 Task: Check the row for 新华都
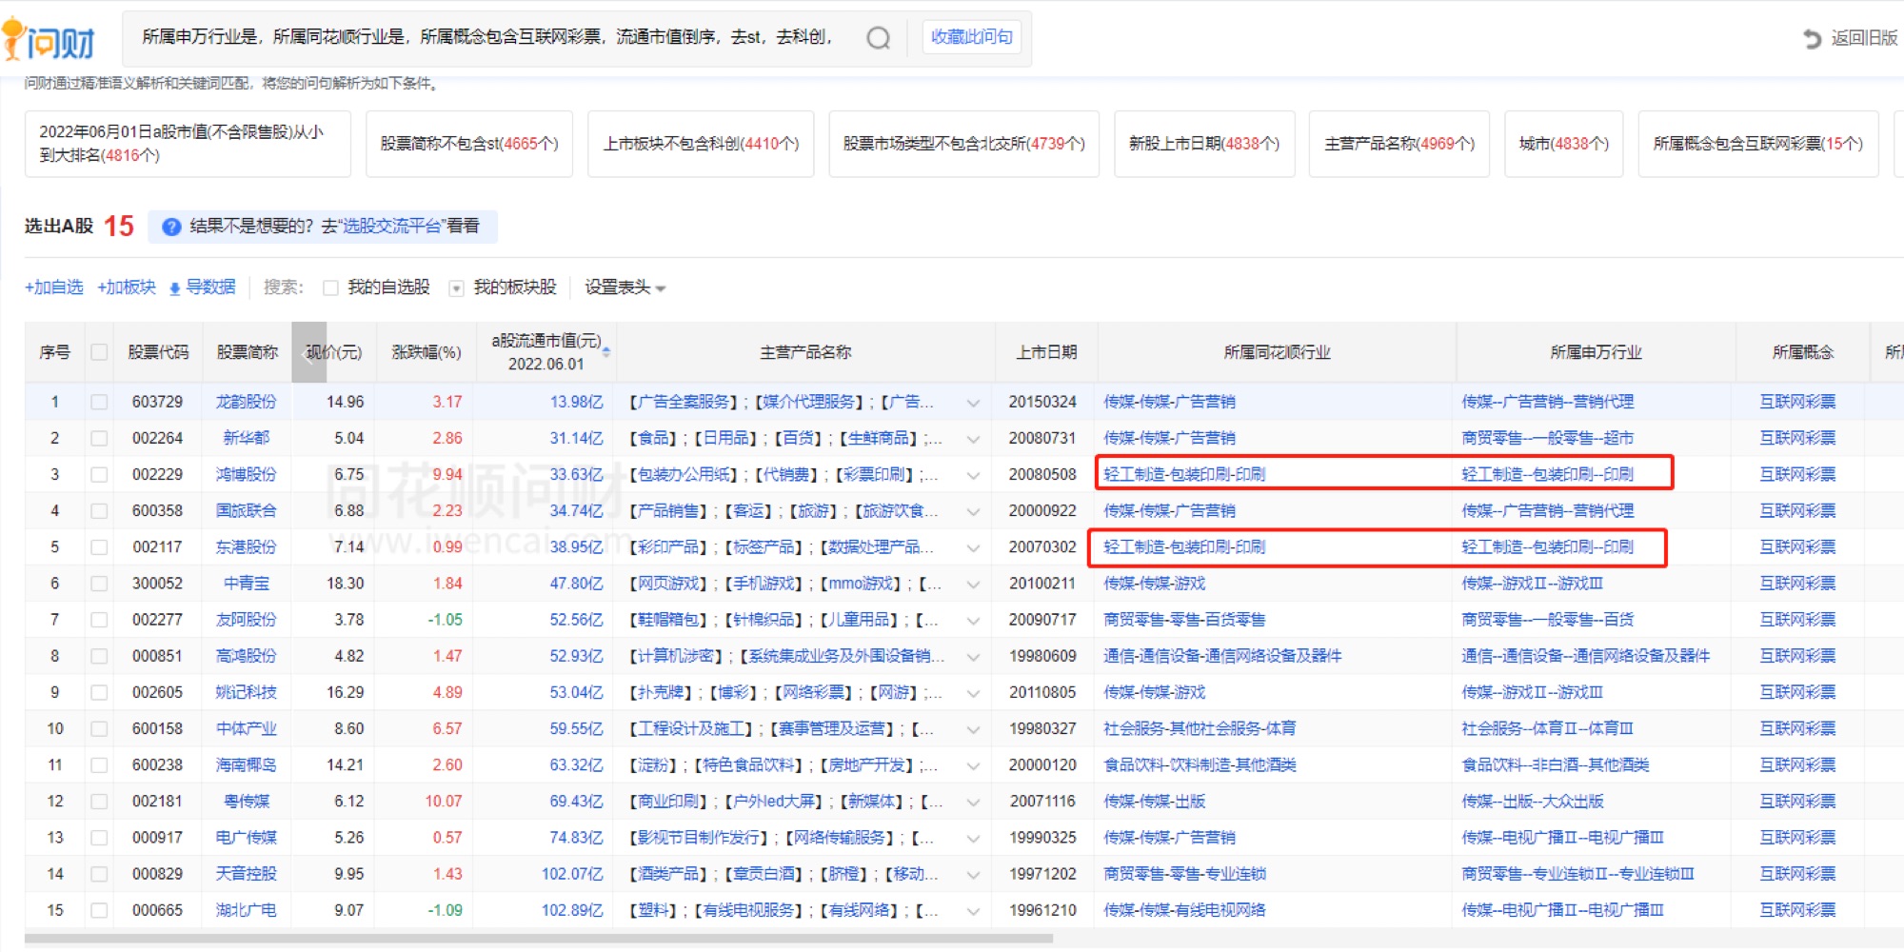(99, 438)
